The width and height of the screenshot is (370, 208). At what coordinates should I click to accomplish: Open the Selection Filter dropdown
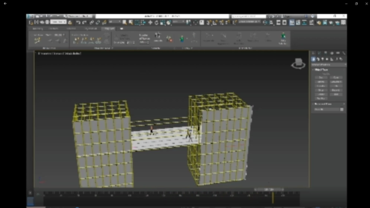pos(114,22)
